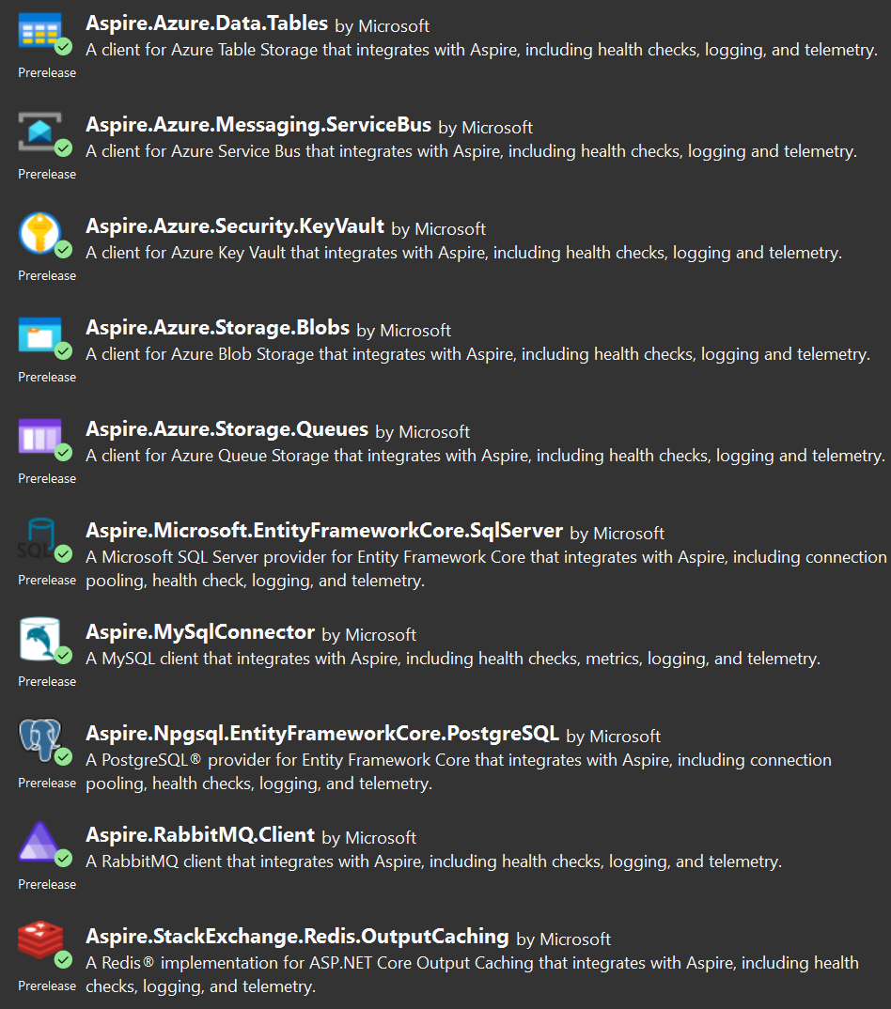Click green checkmark badge on Aspire.MySqlConnector icon
This screenshot has height=1009, width=891.
click(x=63, y=655)
